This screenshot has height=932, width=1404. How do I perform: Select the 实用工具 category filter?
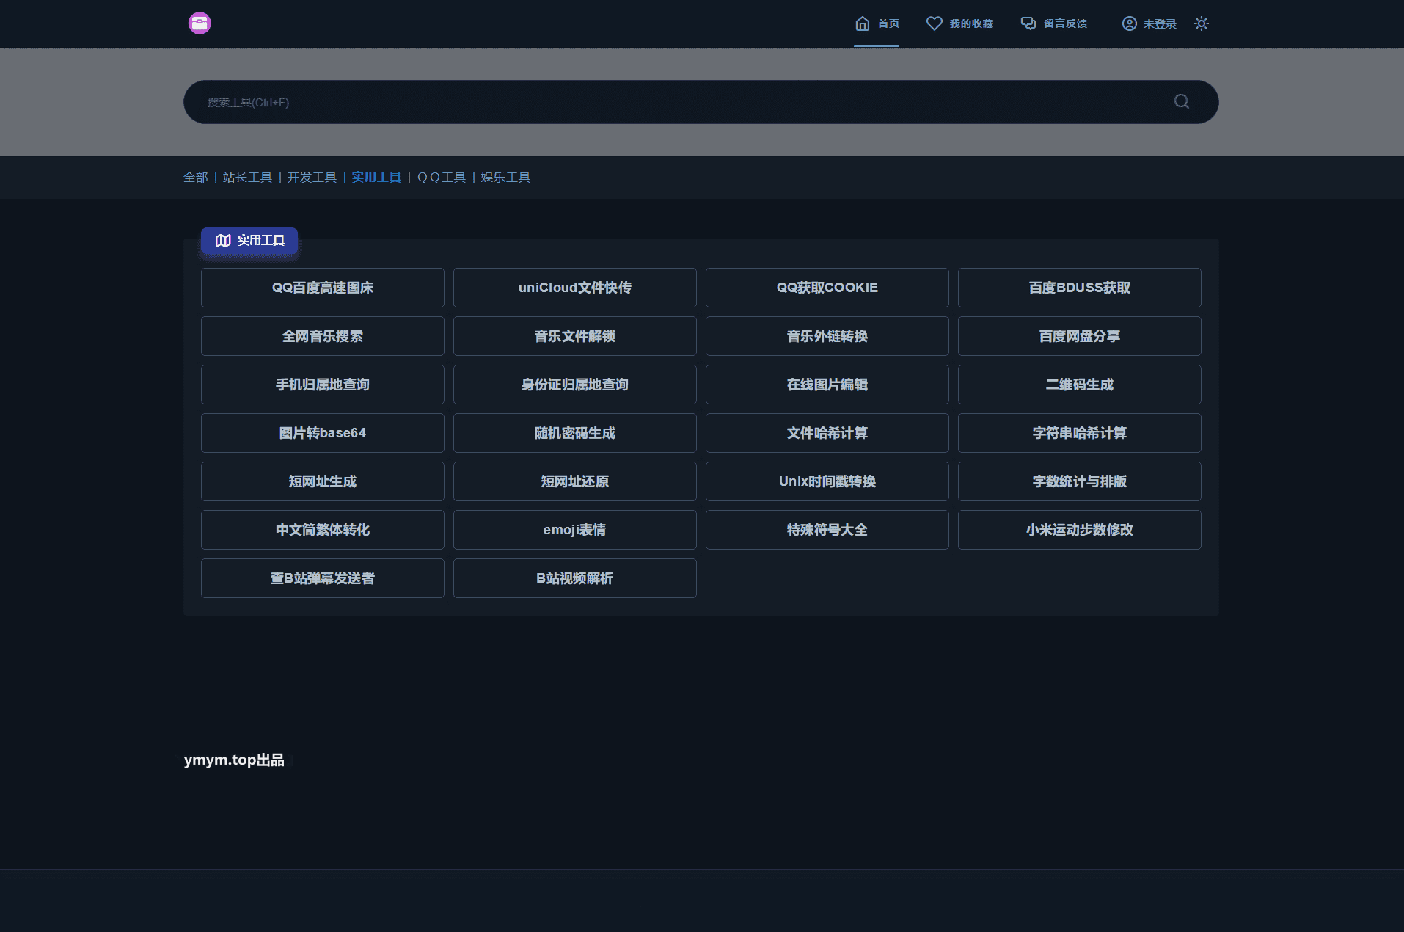[376, 178]
